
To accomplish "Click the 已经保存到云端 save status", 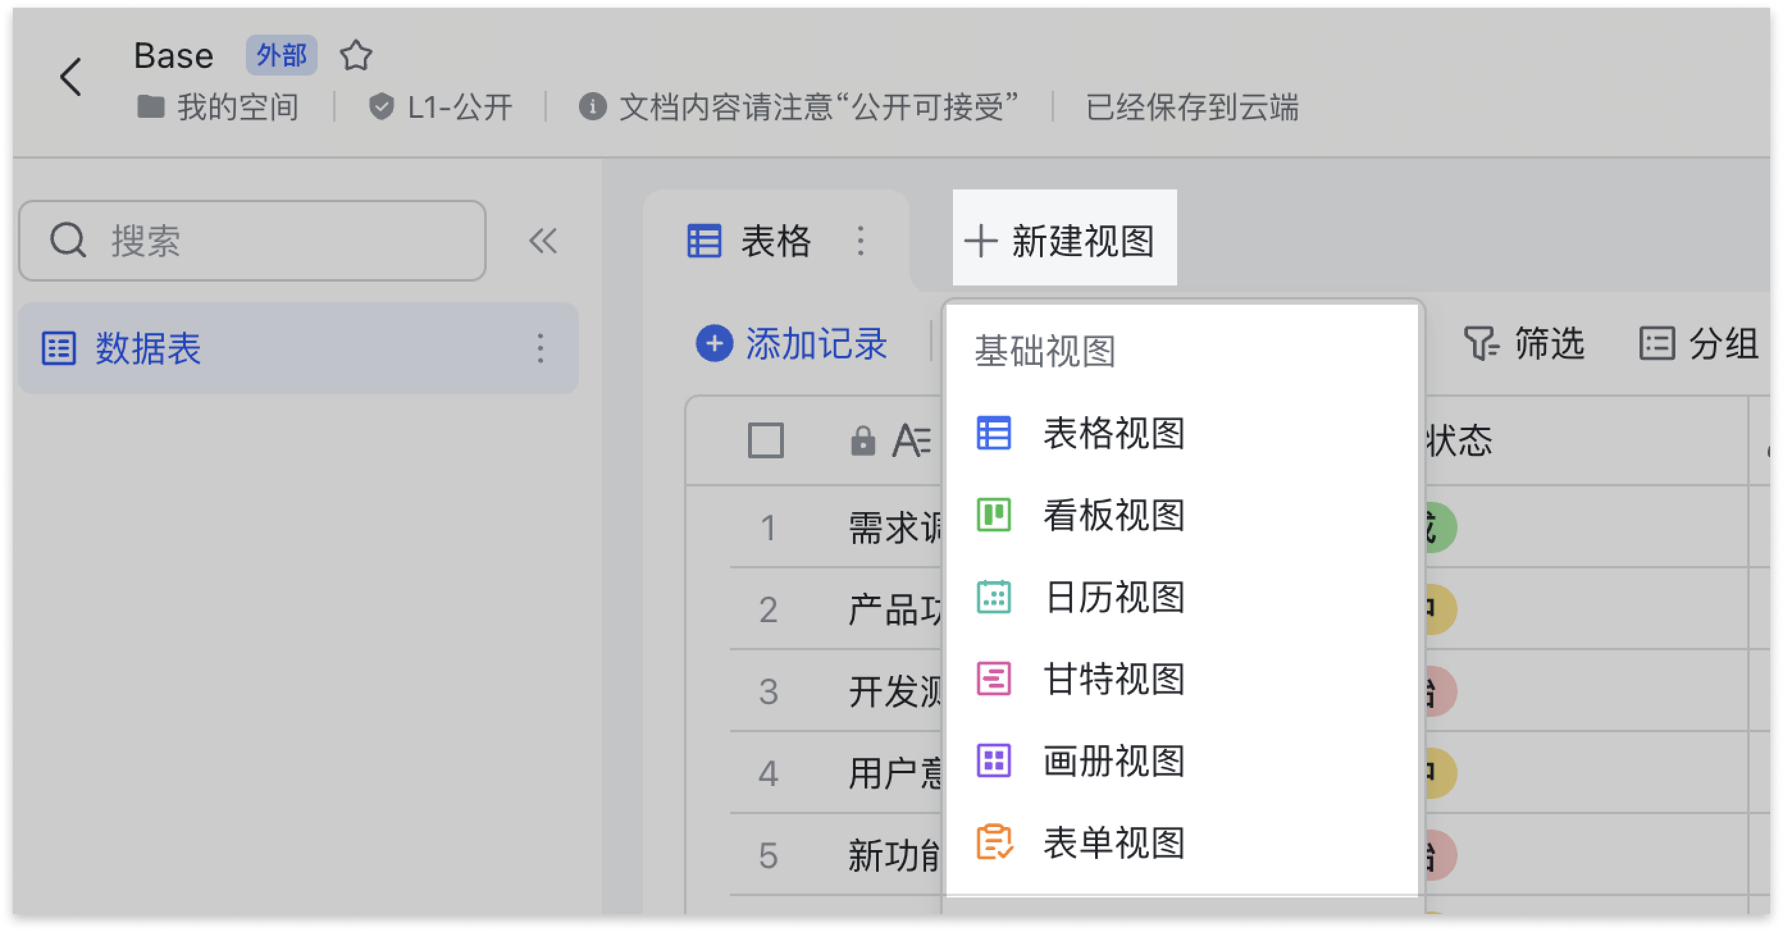I will pyautogui.click(x=1192, y=108).
